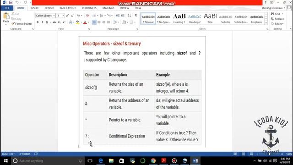
Task: Click the Replace button
Action: 277,19
